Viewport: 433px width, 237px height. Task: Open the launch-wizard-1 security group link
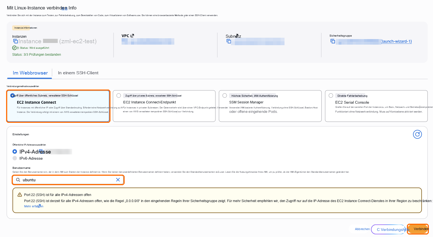396,41
